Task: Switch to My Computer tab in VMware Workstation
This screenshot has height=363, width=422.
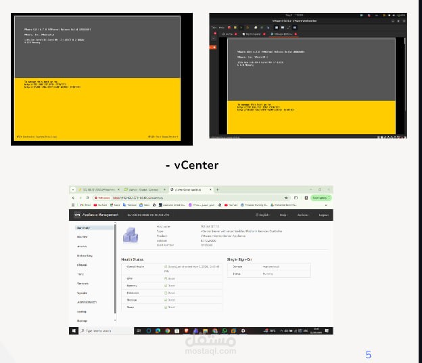Action: point(252,35)
